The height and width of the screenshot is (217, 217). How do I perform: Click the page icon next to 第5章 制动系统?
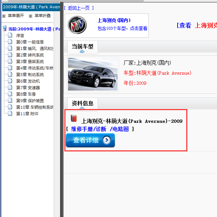tap(10, 74)
